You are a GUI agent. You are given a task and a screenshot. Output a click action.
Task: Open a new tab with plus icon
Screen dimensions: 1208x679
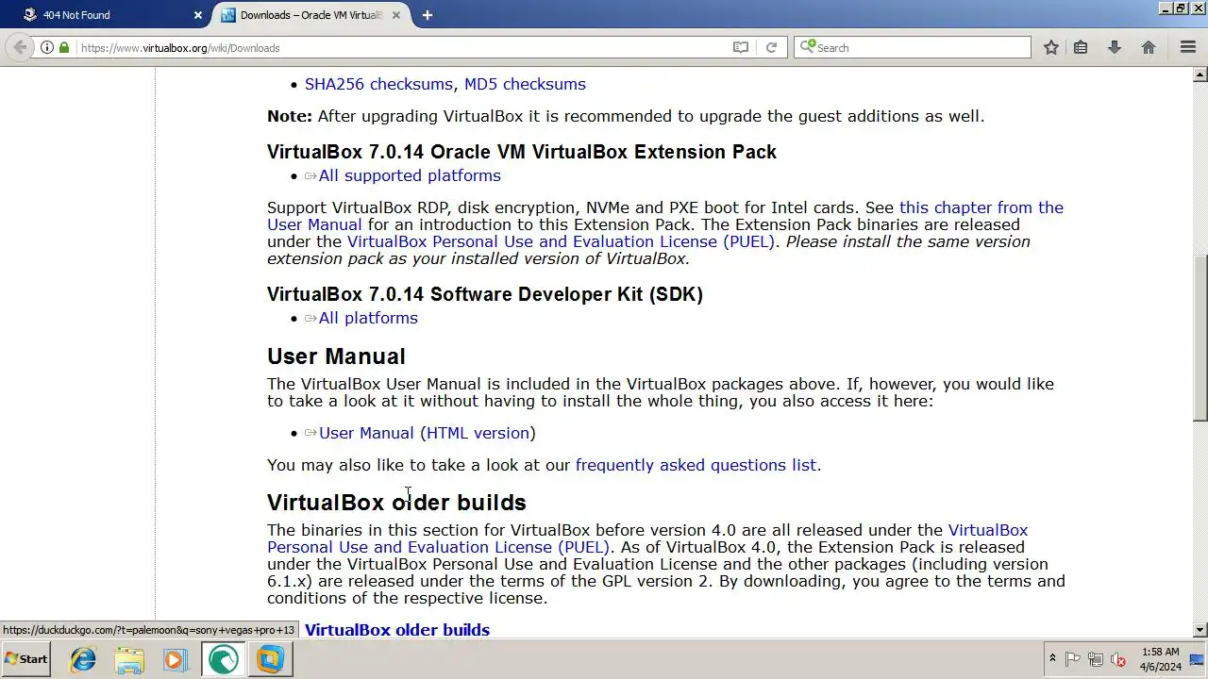427,15
